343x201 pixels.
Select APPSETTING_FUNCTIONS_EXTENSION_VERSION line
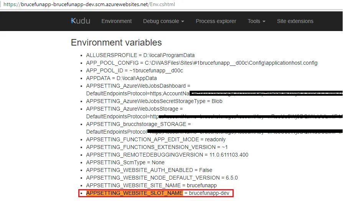point(157,147)
